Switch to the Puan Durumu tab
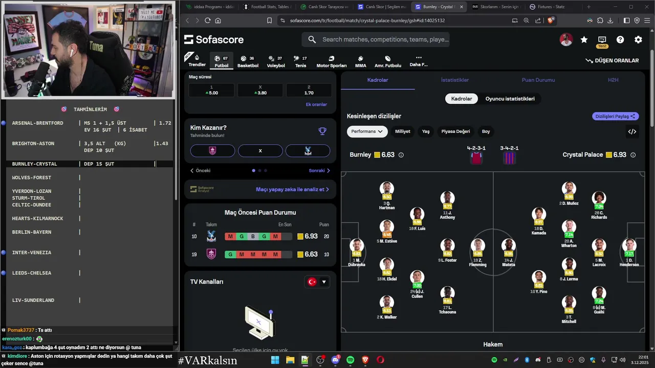Image resolution: width=655 pixels, height=368 pixels. (x=538, y=80)
